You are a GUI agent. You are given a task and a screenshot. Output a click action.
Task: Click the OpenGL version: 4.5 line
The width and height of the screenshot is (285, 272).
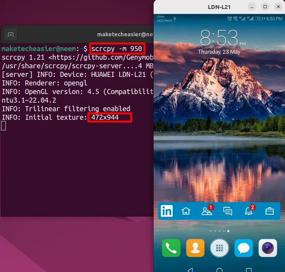pyautogui.click(x=78, y=92)
